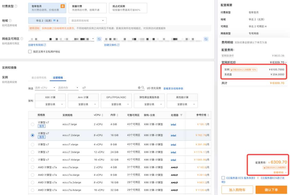The height and width of the screenshot is (195, 290).
Task: Switch to 最近使用规格 tab
Action: [39, 78]
